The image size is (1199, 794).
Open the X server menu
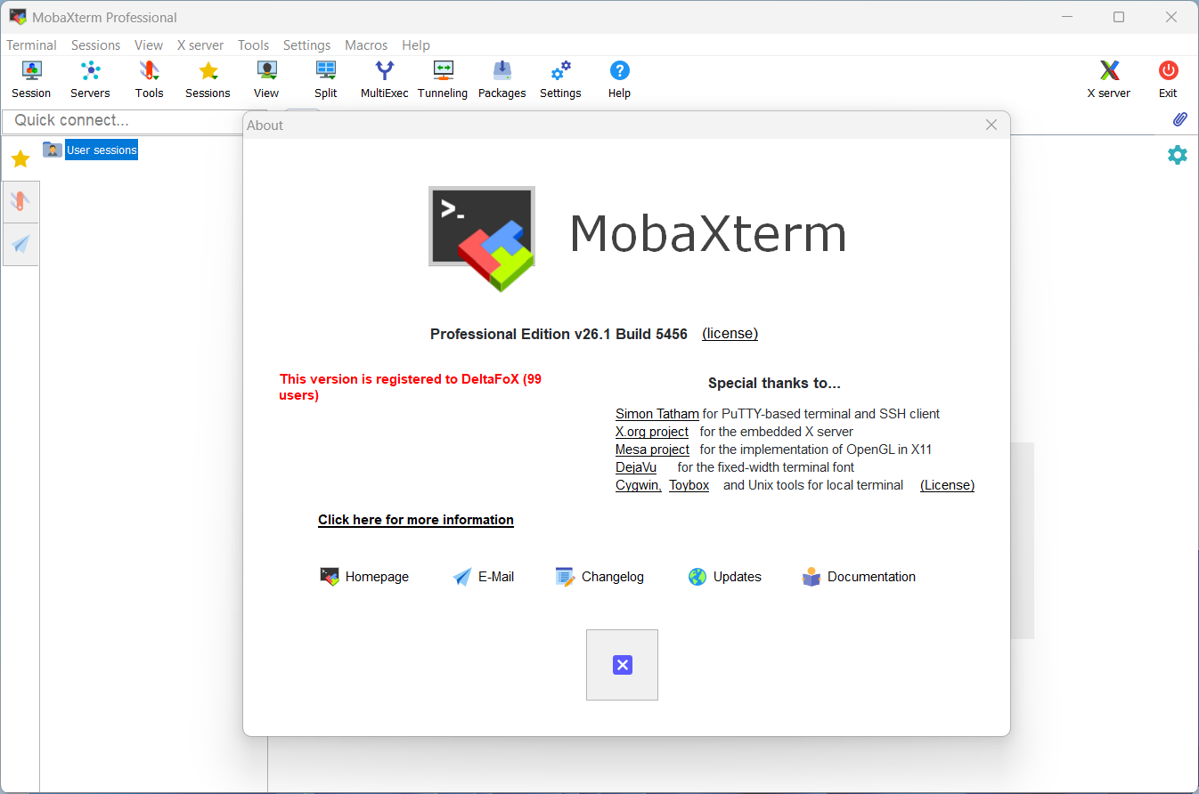pos(200,45)
